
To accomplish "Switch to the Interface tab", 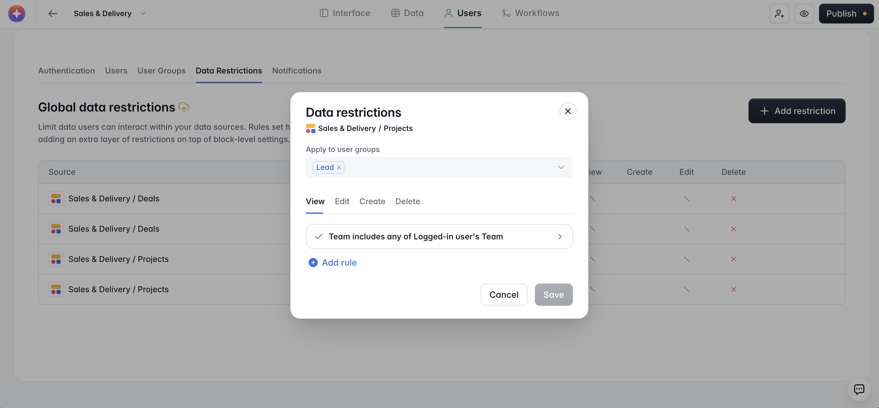I will 345,13.
